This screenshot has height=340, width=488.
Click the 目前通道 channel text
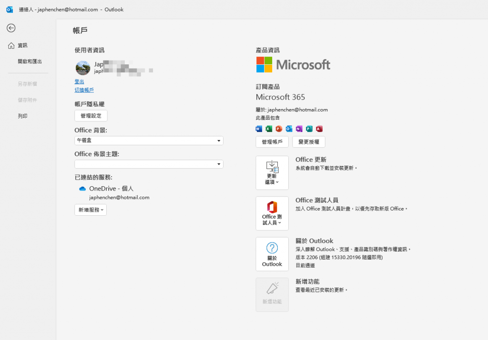coord(305,265)
